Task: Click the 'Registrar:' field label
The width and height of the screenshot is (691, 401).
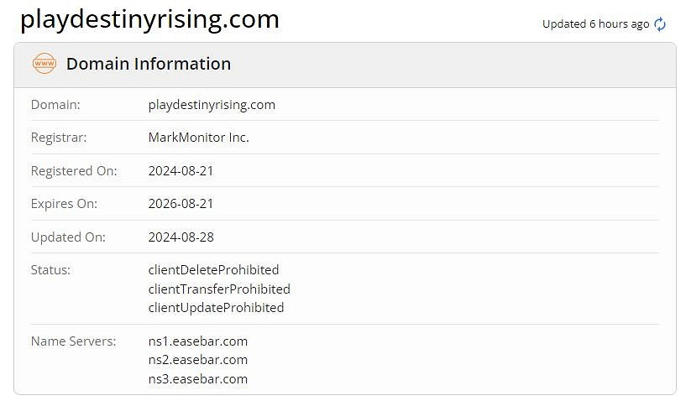Action: point(59,138)
